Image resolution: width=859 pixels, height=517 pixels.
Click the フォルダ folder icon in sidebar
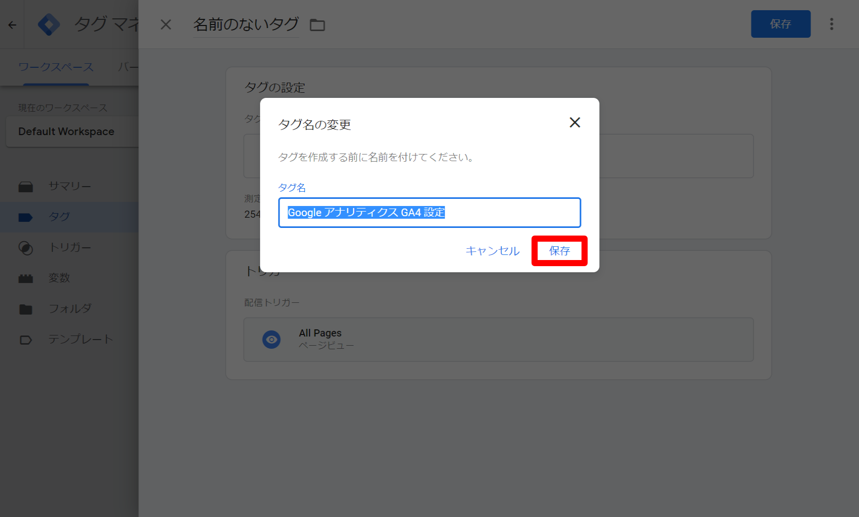[x=26, y=309]
